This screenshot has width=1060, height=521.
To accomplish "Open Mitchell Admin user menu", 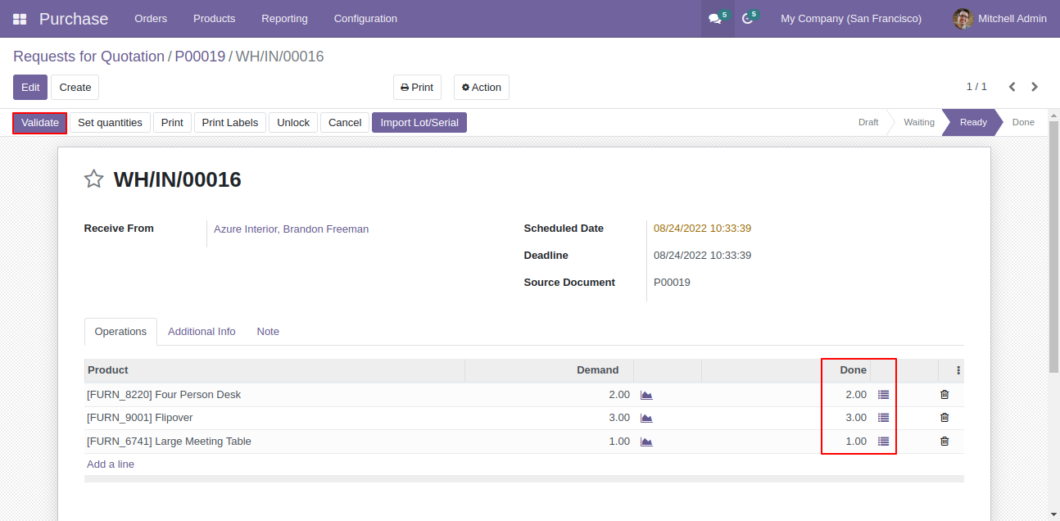I will (x=1000, y=18).
